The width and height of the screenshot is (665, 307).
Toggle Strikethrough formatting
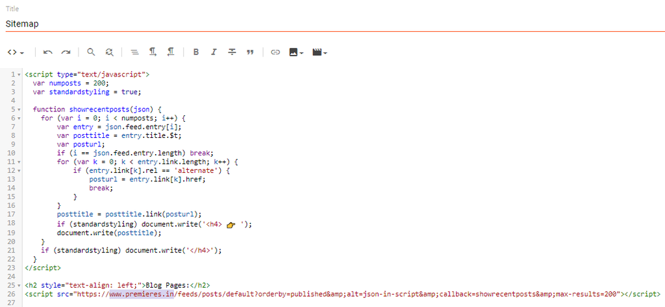tap(232, 52)
